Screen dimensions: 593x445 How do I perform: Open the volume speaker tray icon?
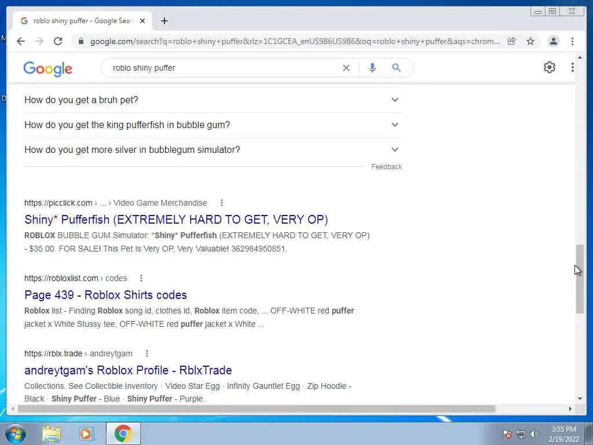click(535, 433)
